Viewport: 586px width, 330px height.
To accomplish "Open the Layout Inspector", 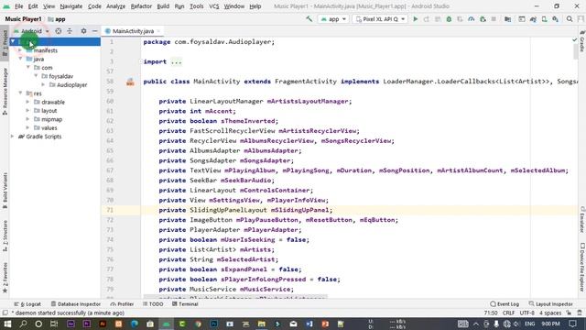I will pos(551,304).
